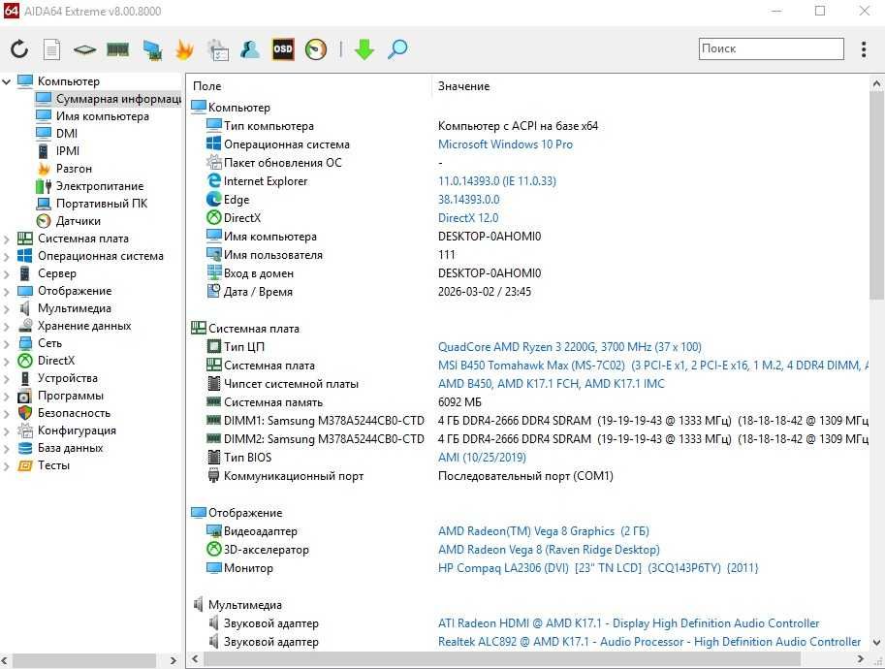The height and width of the screenshot is (669, 885).
Task: Open AMD Radeon(TM) Vega 8 Graphics link
Action: click(544, 532)
